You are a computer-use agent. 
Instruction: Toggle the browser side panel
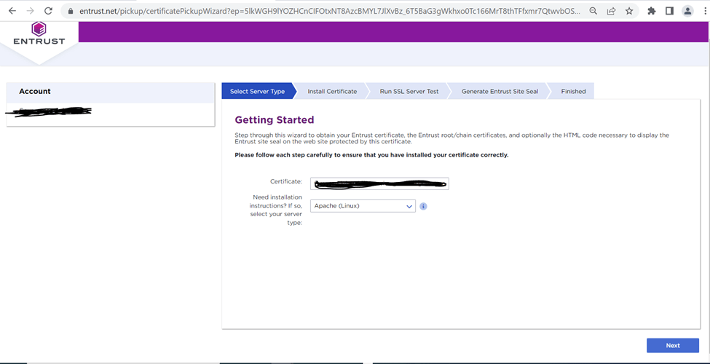pyautogui.click(x=669, y=11)
